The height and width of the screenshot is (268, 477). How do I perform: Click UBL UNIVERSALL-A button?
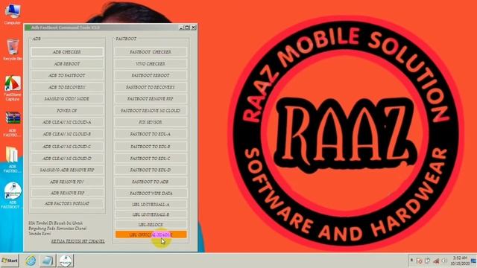151,205
